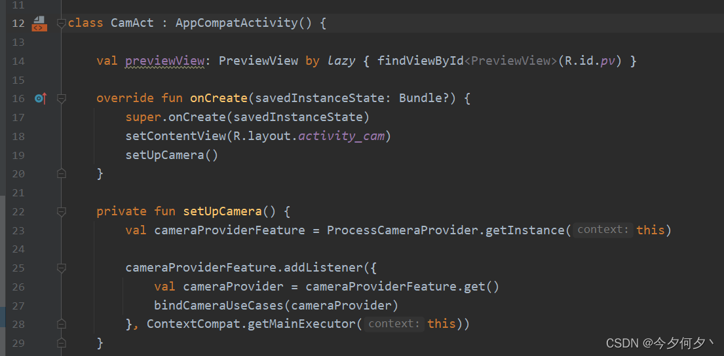This screenshot has height=356, width=724.
Task: Click AppCompatActivity in the class declaration
Action: pos(237,23)
